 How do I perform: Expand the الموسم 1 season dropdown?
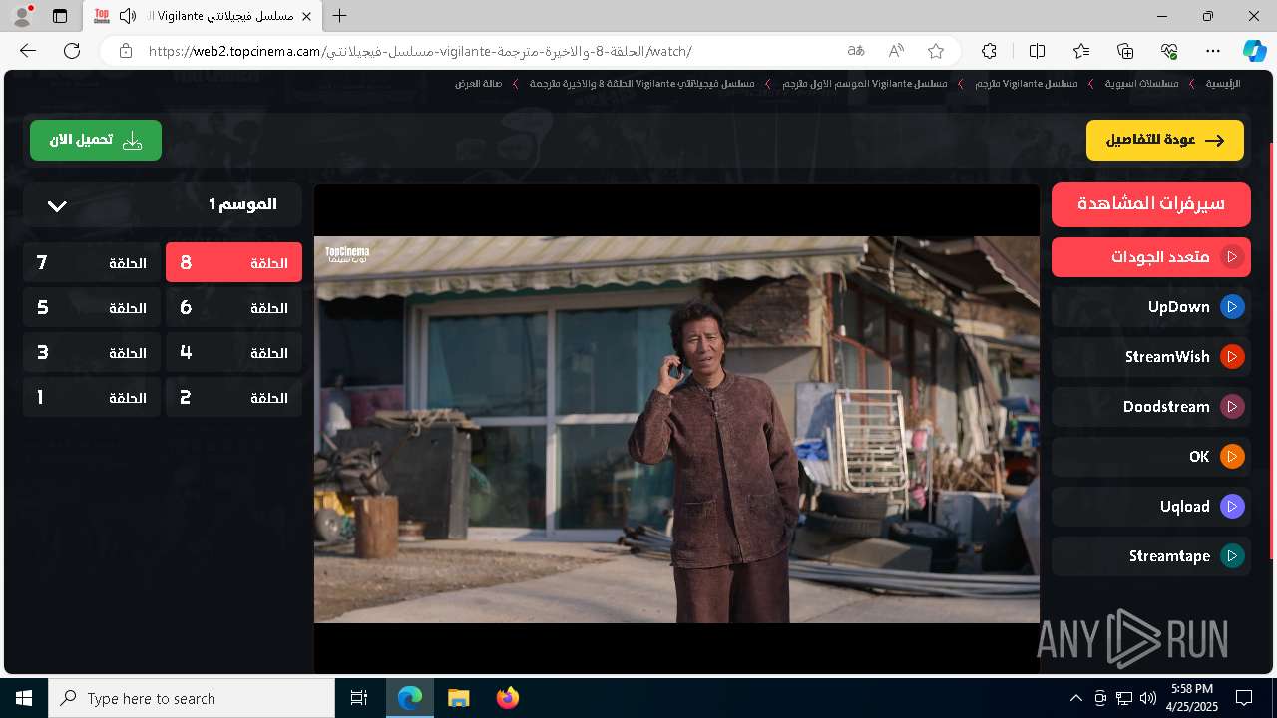(x=162, y=204)
